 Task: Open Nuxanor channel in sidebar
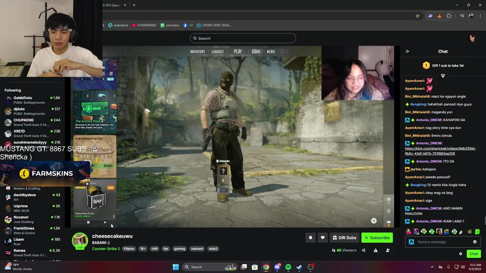coord(32,219)
